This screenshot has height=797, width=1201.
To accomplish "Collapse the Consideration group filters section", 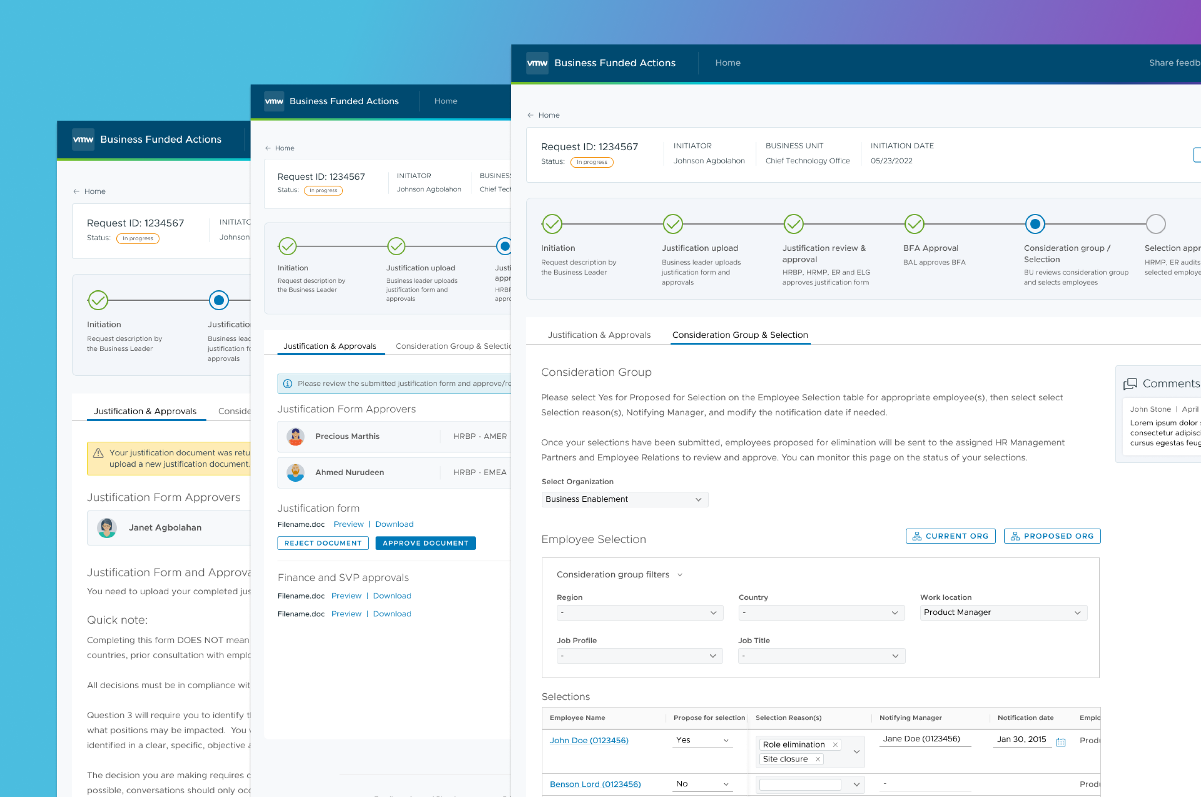I will (680, 575).
